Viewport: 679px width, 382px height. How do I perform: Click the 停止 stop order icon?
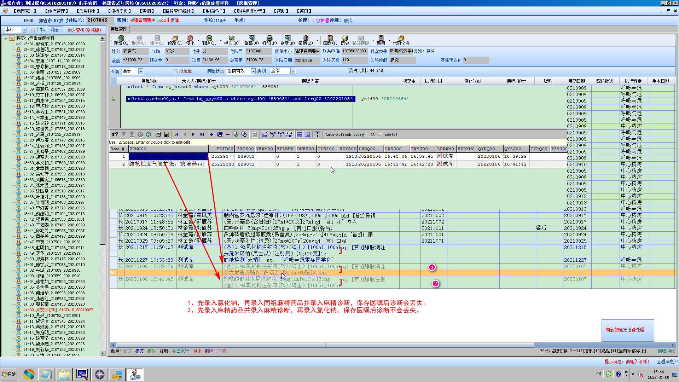pos(190,38)
